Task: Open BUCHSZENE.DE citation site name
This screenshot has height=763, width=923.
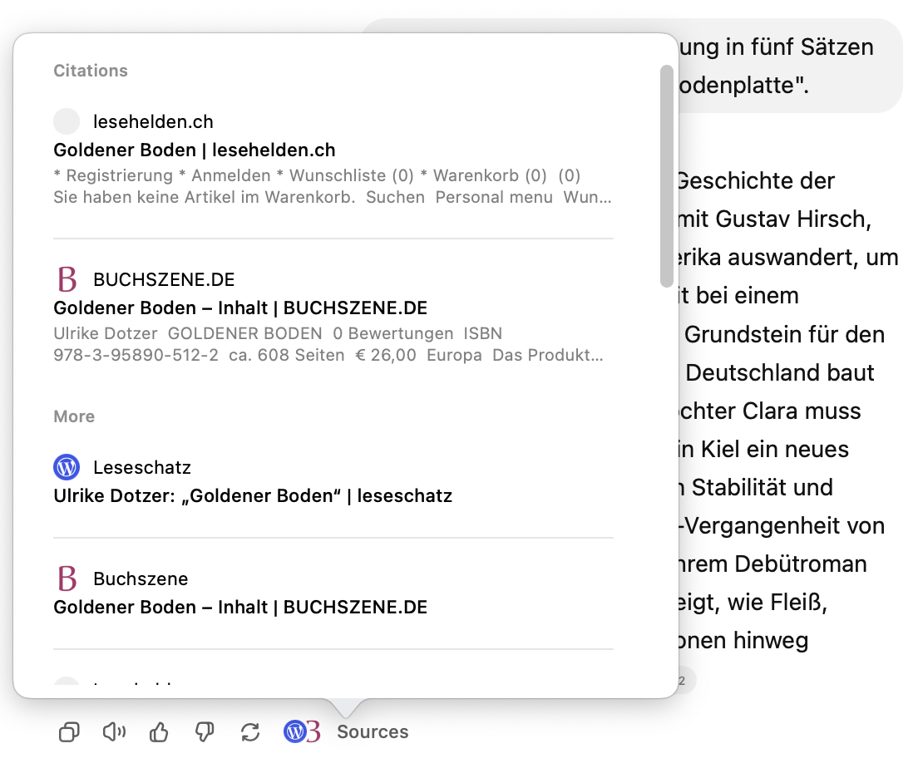Action: pyautogui.click(x=164, y=279)
